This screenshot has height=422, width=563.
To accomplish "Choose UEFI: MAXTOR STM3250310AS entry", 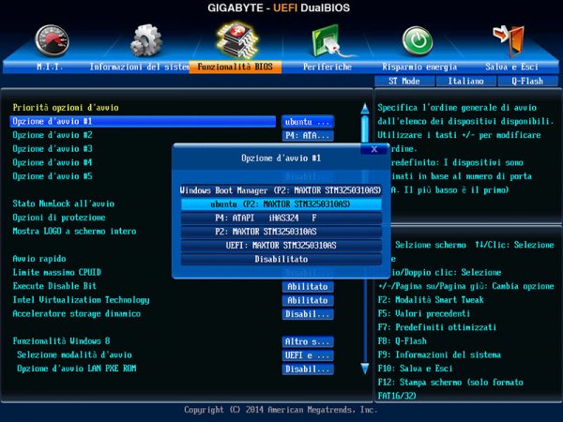I will pyautogui.click(x=281, y=246).
